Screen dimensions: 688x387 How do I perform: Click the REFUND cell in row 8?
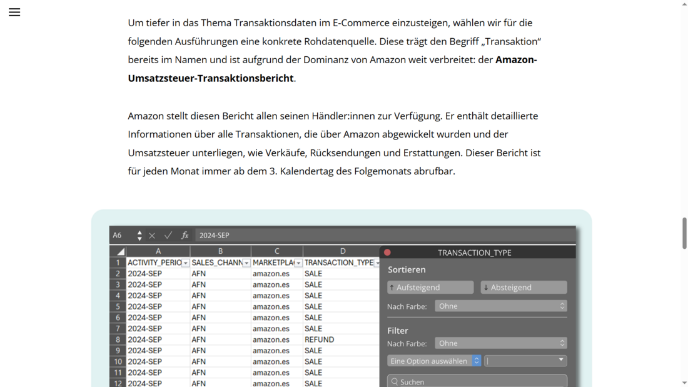[x=320, y=339]
